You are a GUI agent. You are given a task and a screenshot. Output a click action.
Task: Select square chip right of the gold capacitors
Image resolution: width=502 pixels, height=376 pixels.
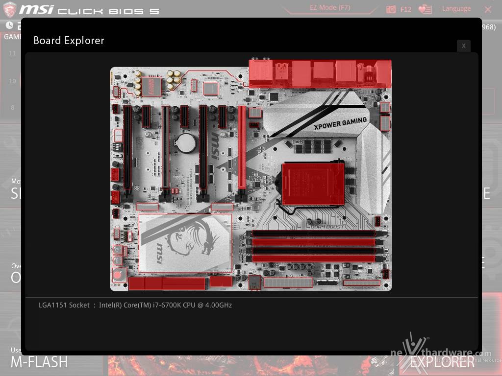pos(211,89)
